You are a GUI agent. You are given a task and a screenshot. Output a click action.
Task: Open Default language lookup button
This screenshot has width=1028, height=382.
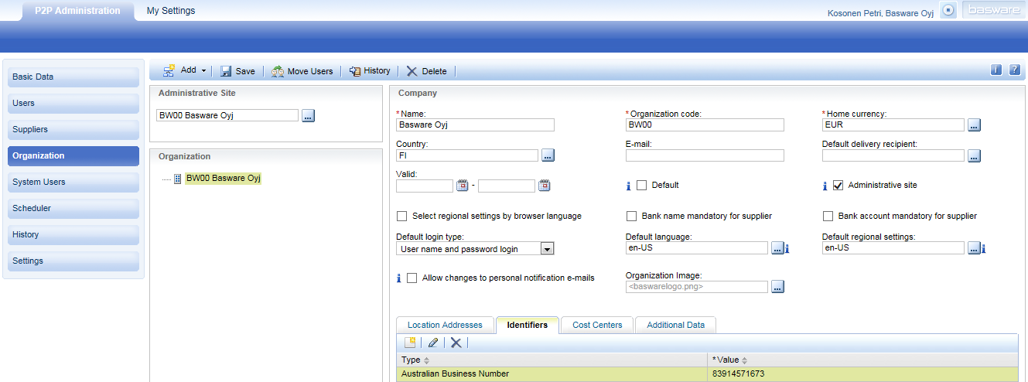pos(777,248)
